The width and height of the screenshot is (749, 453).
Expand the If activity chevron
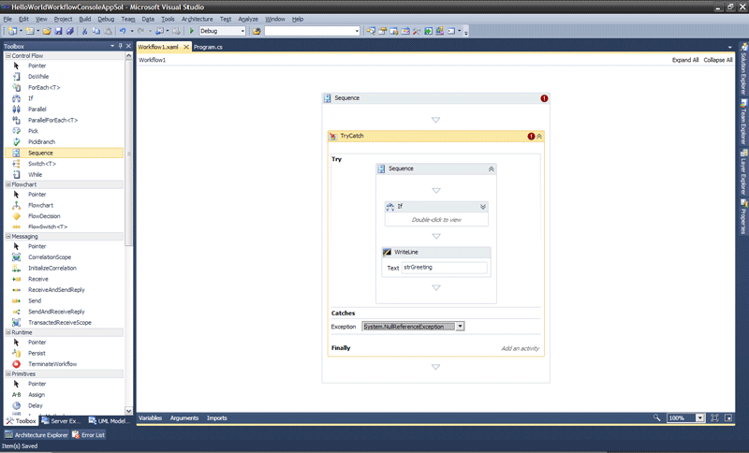483,207
